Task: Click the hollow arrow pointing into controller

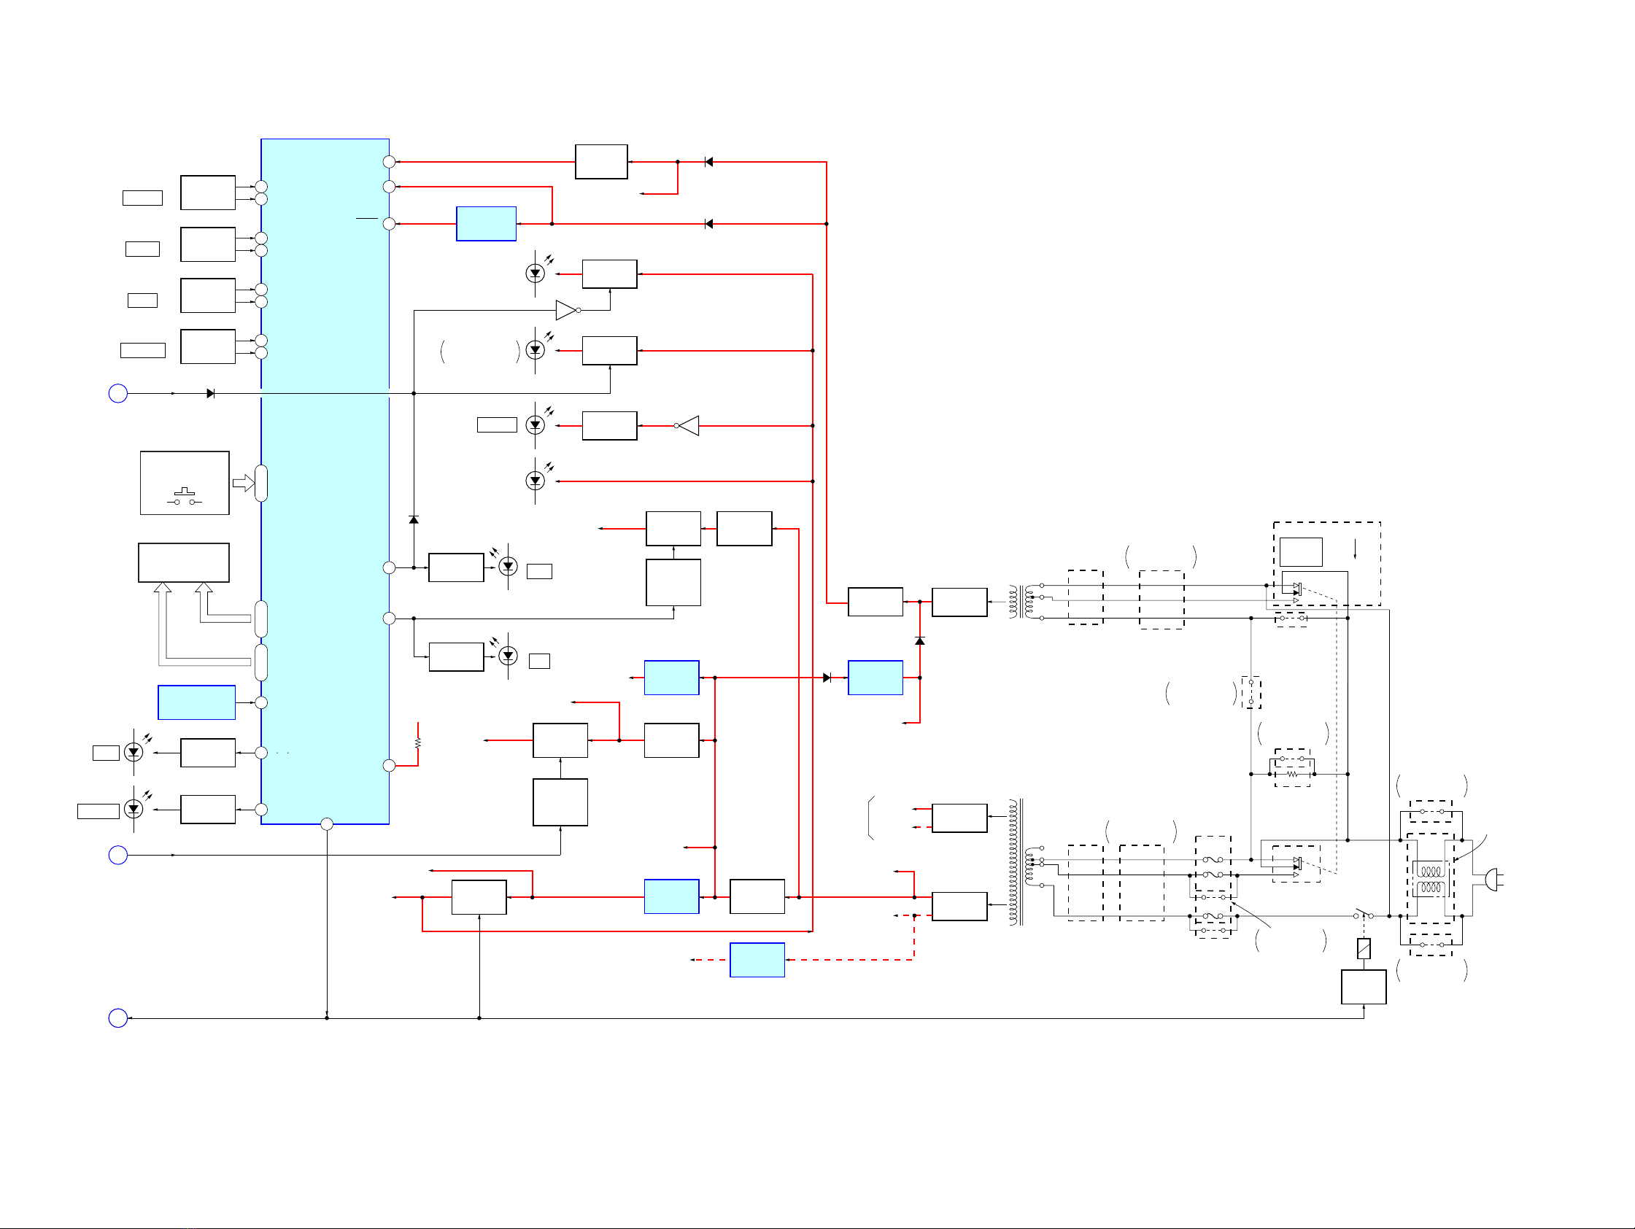Action: click(x=244, y=484)
